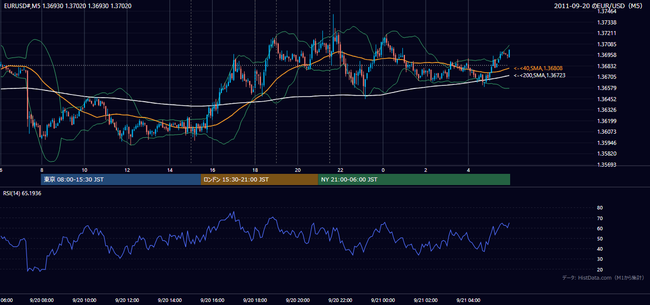This screenshot has width=650, height=305.
Task: Click price axis label 1.35946
Action: point(607,143)
